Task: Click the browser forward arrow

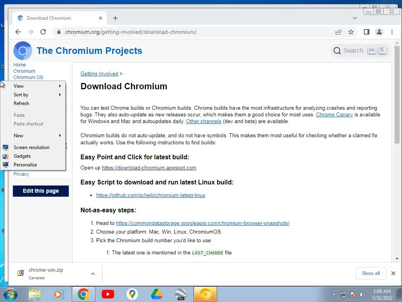Action: (x=31, y=32)
